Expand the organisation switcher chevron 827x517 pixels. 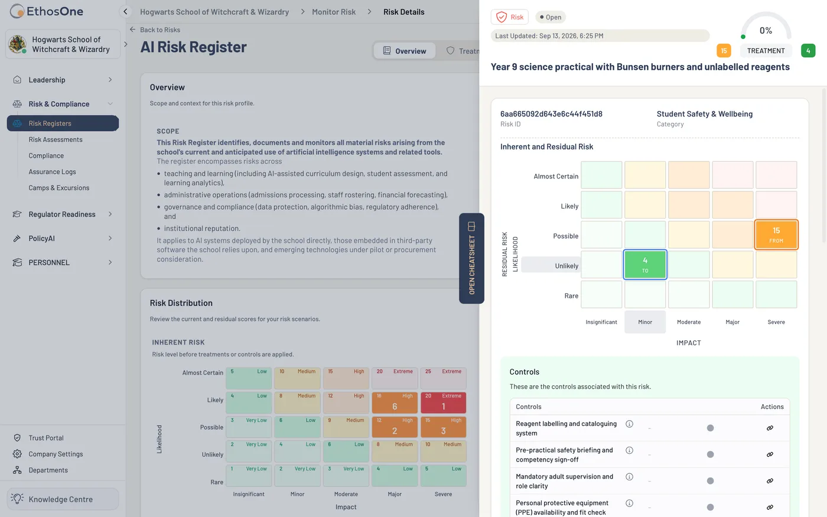[x=125, y=44]
